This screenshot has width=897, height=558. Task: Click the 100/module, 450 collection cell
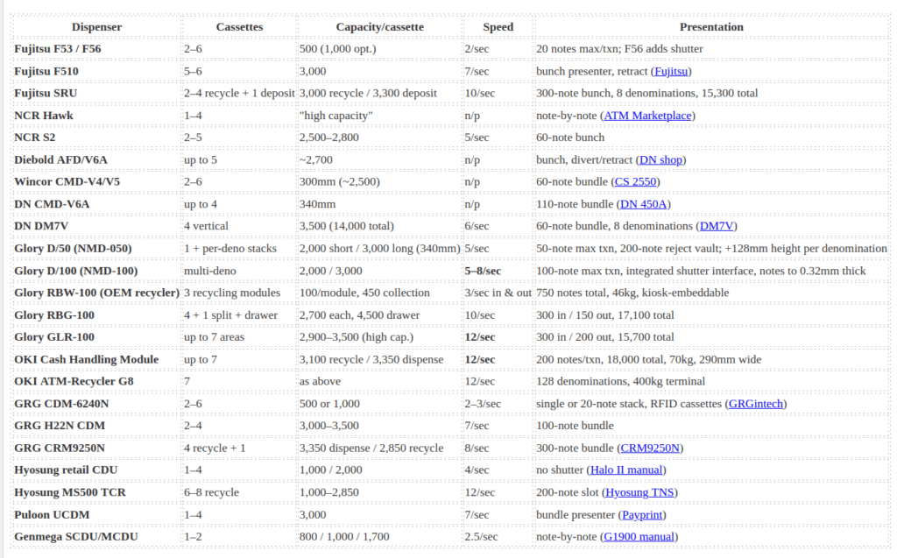point(380,293)
